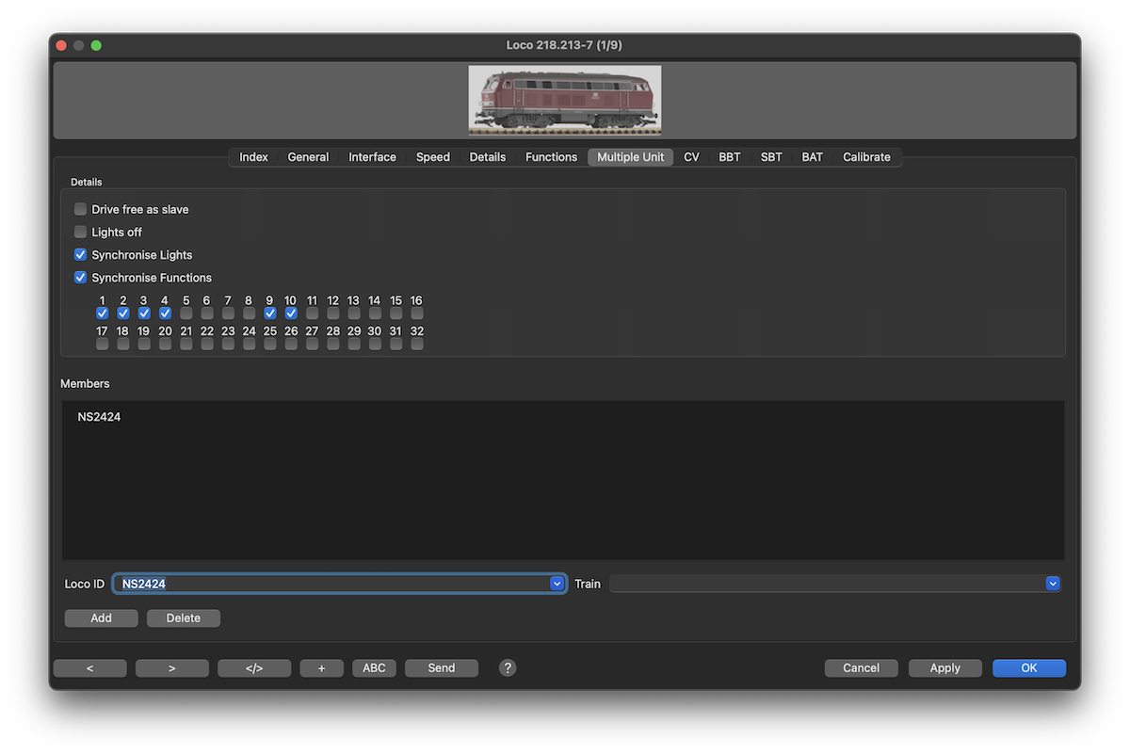Image resolution: width=1130 pixels, height=755 pixels.
Task: Click the ABC sort button
Action: click(374, 668)
